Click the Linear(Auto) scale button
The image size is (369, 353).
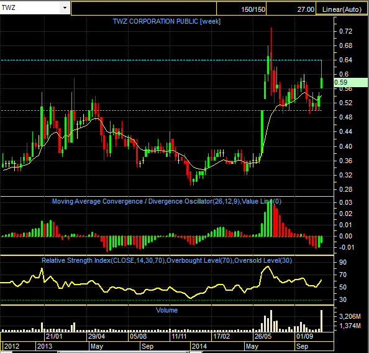coord(342,9)
